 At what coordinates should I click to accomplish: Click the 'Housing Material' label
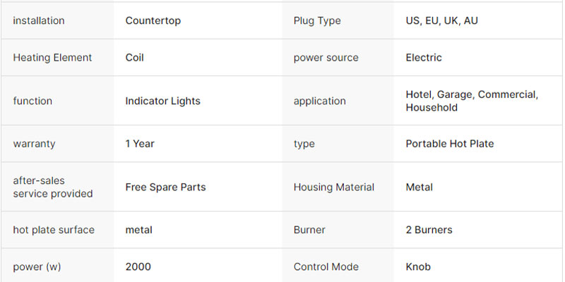[334, 187]
